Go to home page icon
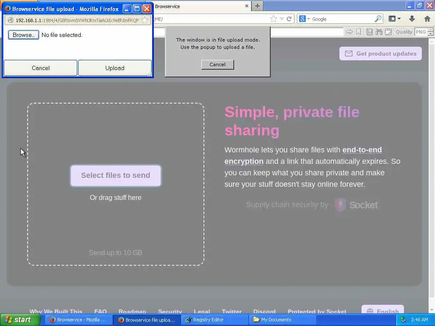 427,19
